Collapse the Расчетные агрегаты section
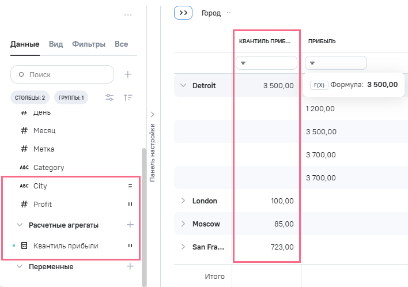This screenshot has width=408, height=287. click(x=20, y=225)
